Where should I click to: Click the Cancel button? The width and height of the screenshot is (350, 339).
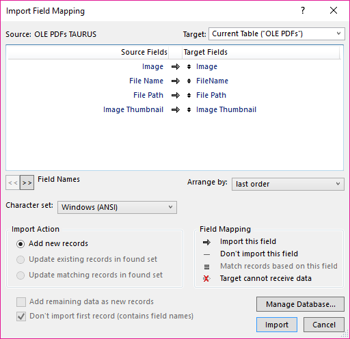click(x=324, y=325)
